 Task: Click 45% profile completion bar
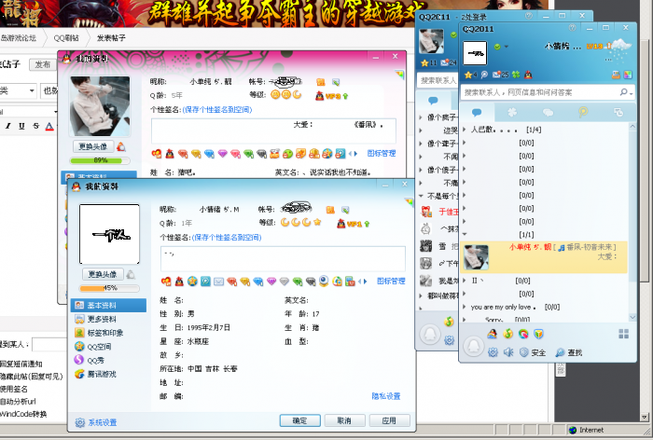109,288
